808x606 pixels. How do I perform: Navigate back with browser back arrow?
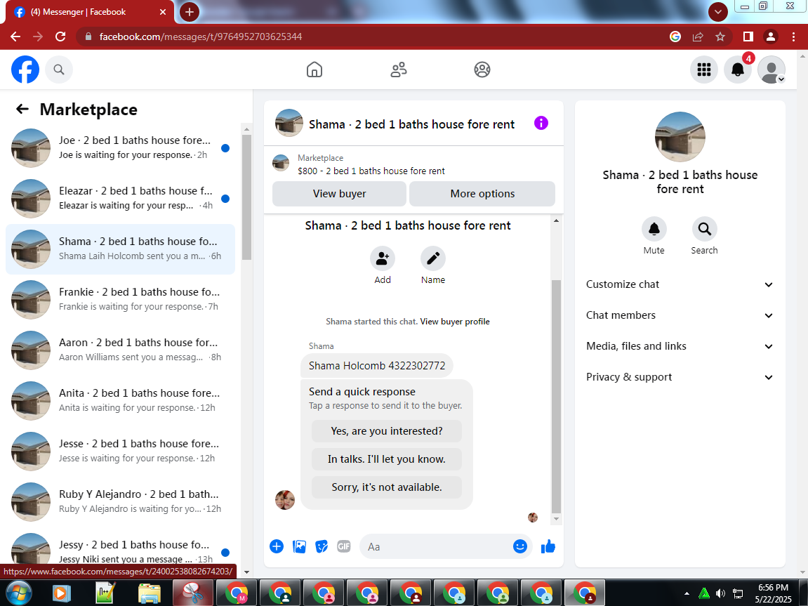click(15, 37)
